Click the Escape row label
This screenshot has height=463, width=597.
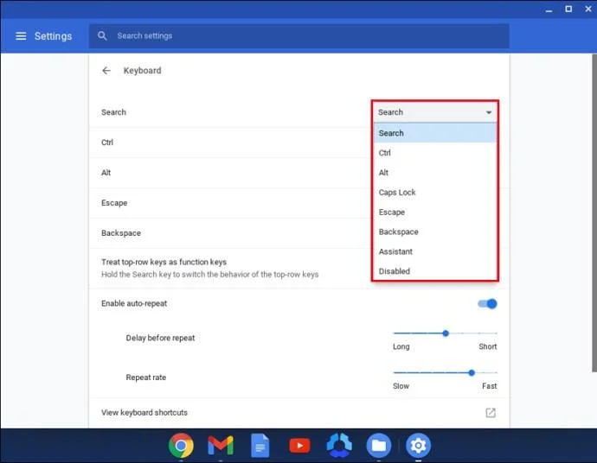(114, 203)
